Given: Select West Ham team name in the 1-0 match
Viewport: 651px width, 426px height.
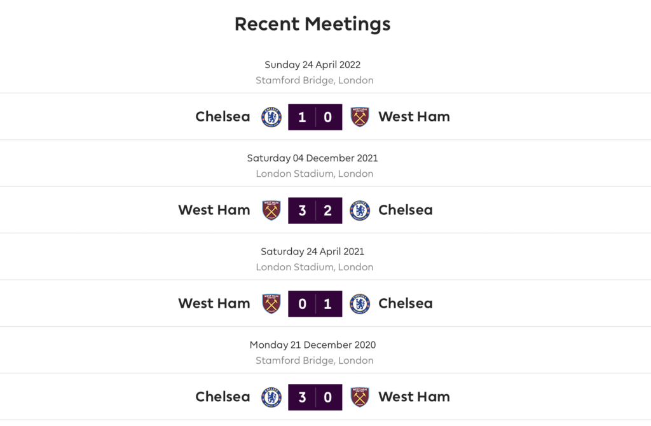Looking at the screenshot, I should pos(414,116).
